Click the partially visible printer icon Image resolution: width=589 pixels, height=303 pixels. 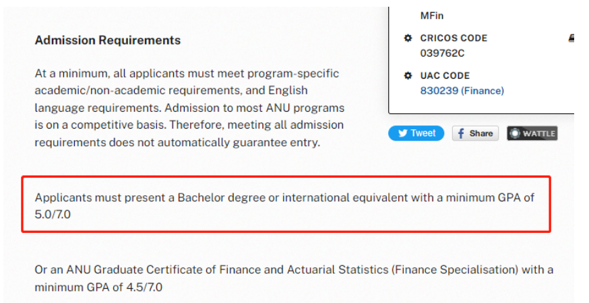[571, 38]
